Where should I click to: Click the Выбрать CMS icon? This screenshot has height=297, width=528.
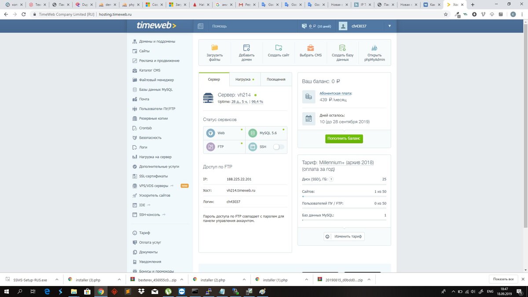(x=311, y=48)
